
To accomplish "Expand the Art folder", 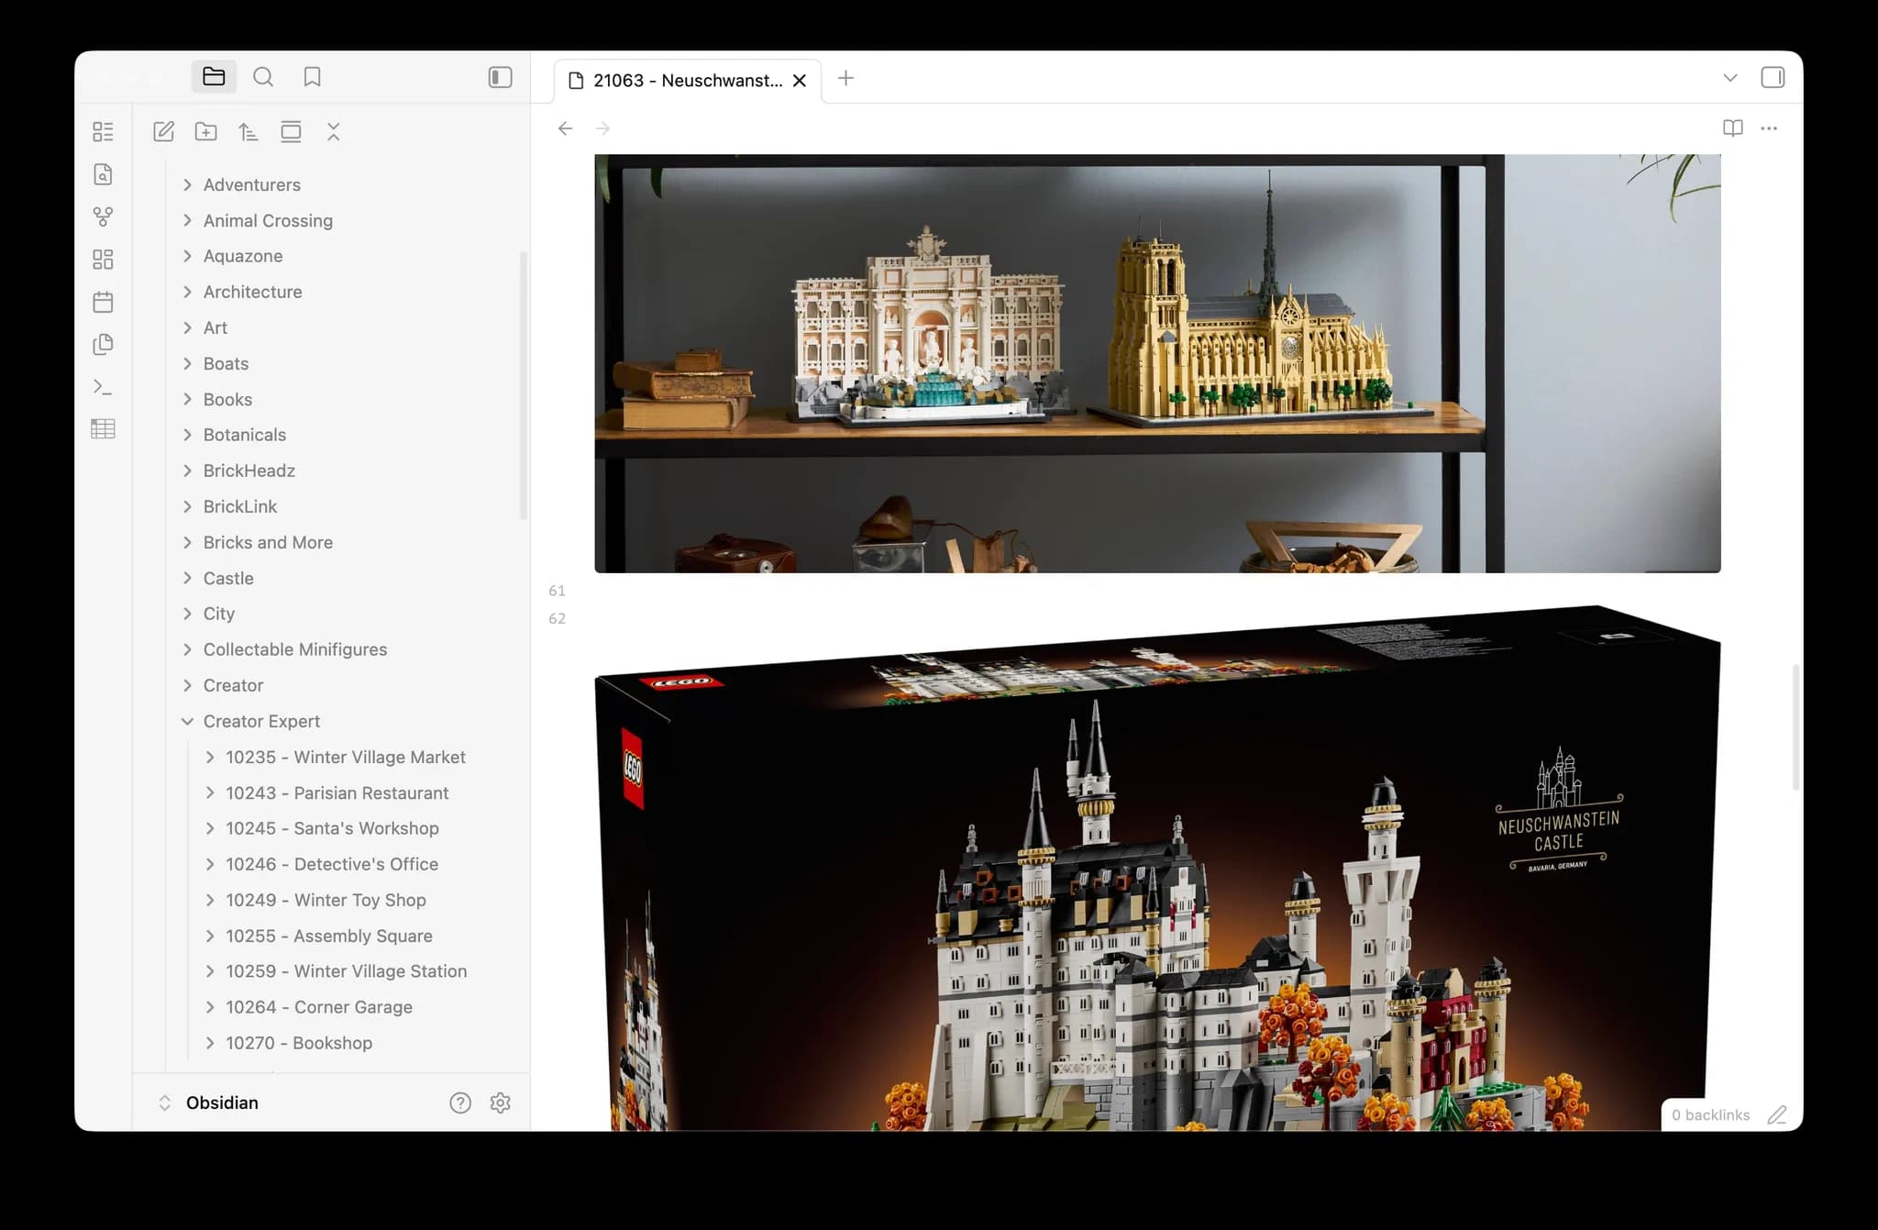I will point(215,328).
